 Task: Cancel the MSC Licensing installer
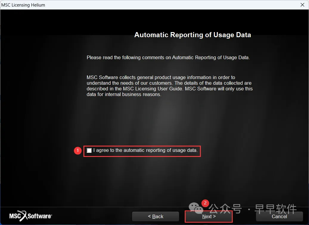click(x=279, y=216)
